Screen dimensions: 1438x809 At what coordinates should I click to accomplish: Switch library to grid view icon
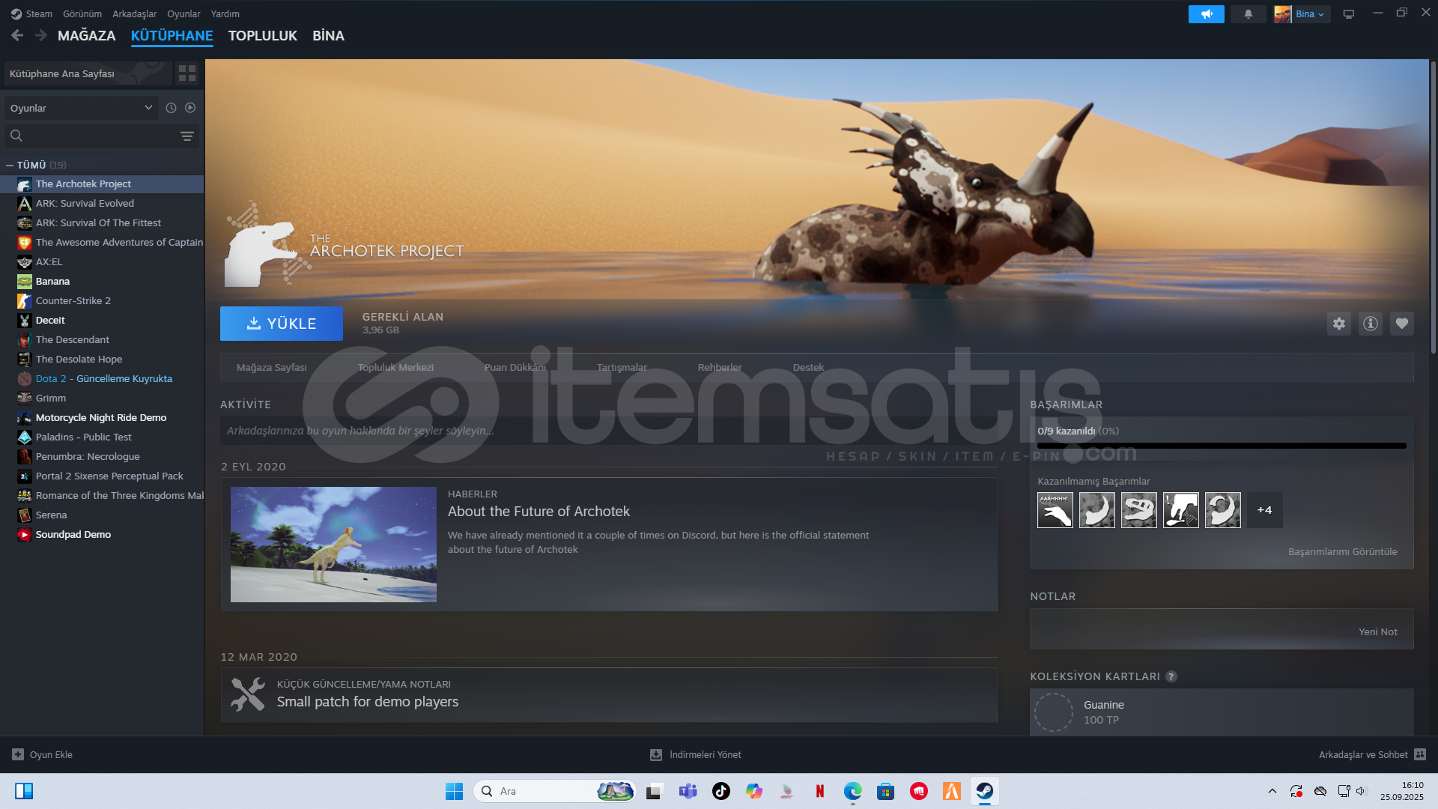pos(187,73)
